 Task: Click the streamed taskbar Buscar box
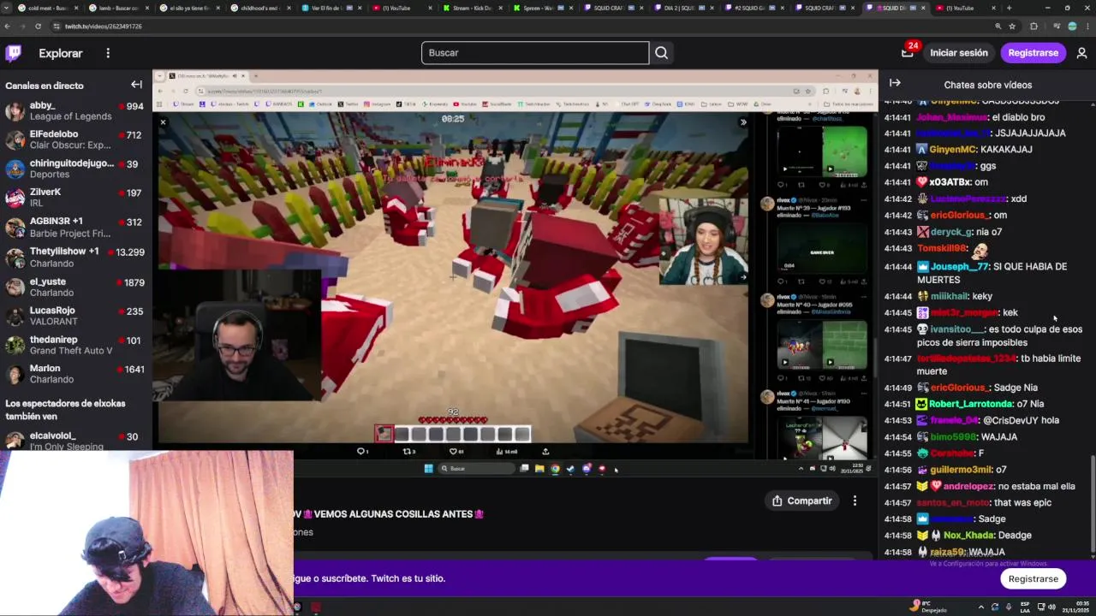pos(478,468)
